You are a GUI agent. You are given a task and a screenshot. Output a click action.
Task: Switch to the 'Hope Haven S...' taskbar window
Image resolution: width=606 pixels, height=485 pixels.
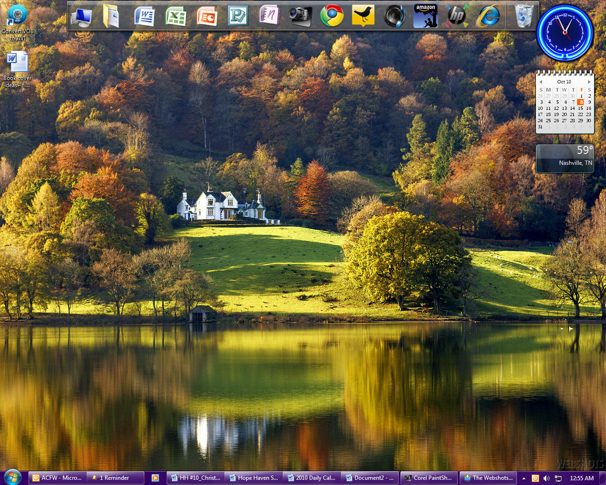tap(253, 478)
